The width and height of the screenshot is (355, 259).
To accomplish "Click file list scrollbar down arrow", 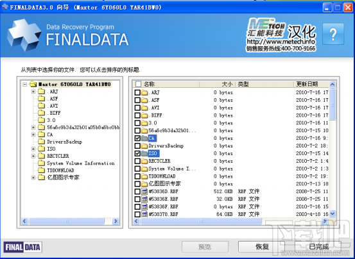I will click(x=332, y=213).
